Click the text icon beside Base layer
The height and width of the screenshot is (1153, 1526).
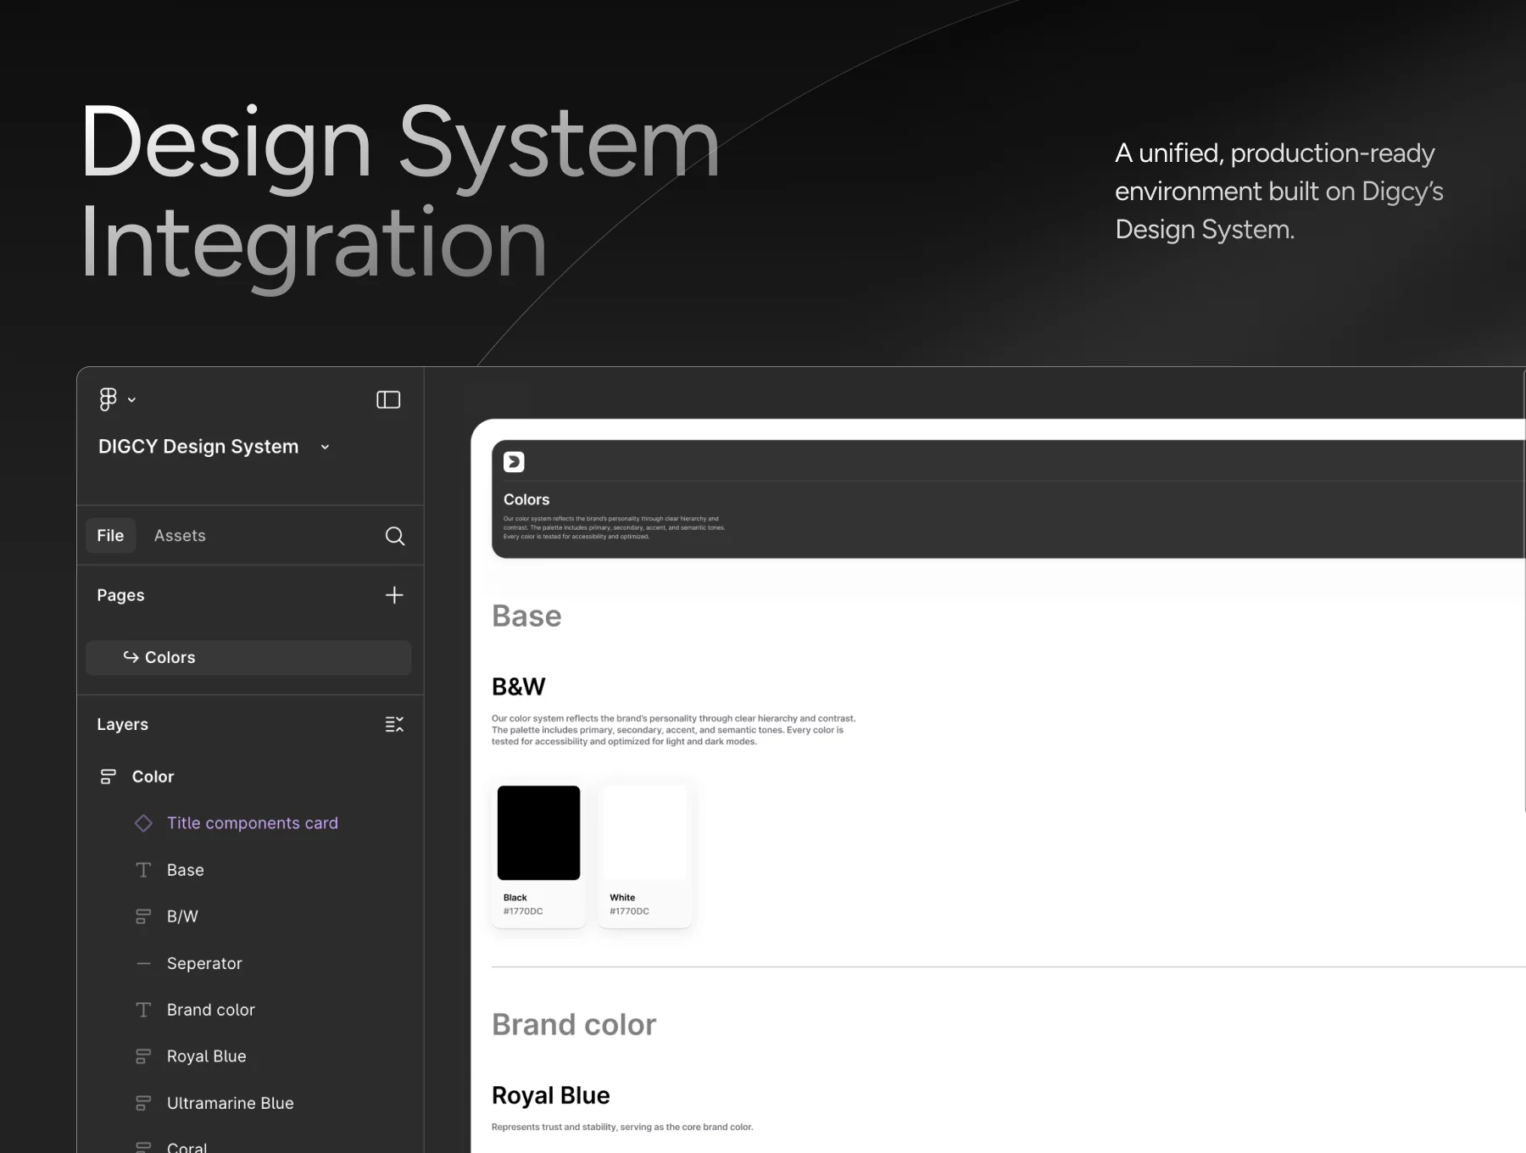[143, 870]
